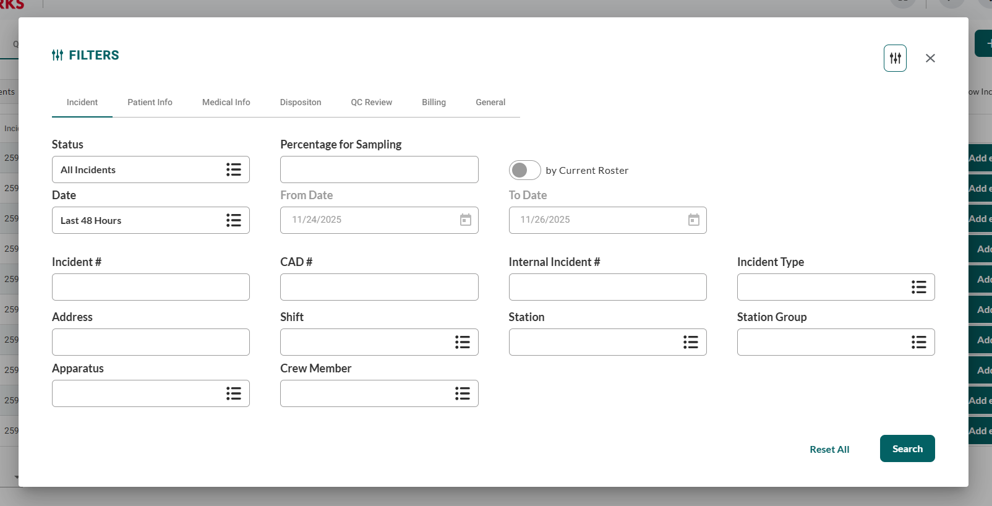This screenshot has width=992, height=506.
Task: Toggle the by Current Roster switch
Action: coord(524,170)
